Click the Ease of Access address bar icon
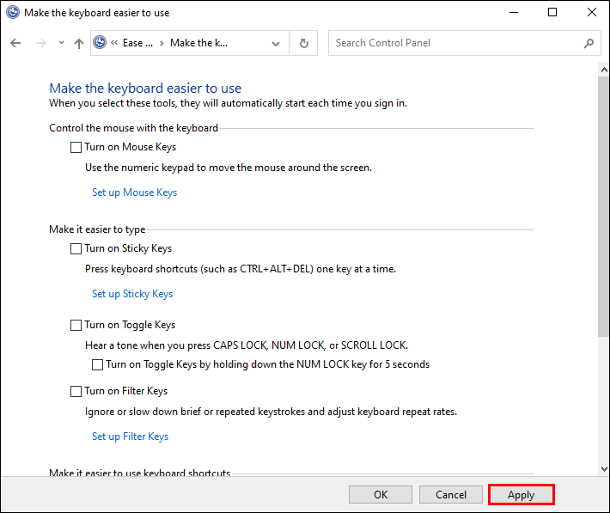The image size is (610, 513). pos(101,43)
